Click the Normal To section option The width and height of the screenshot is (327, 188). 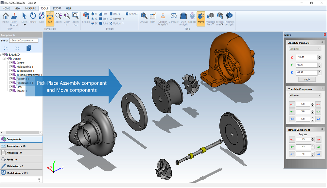coord(117,19)
